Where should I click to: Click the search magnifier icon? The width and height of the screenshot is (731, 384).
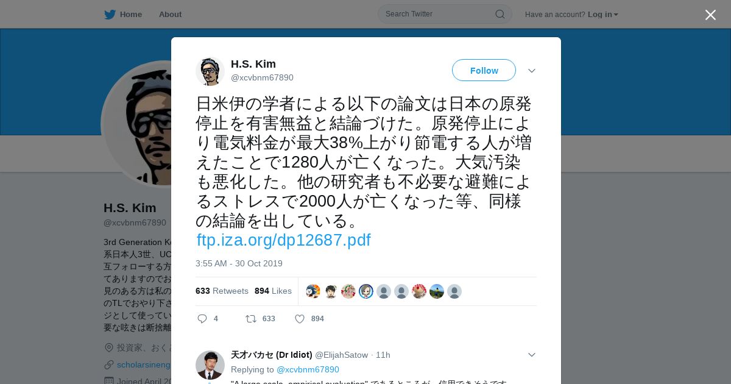[500, 14]
